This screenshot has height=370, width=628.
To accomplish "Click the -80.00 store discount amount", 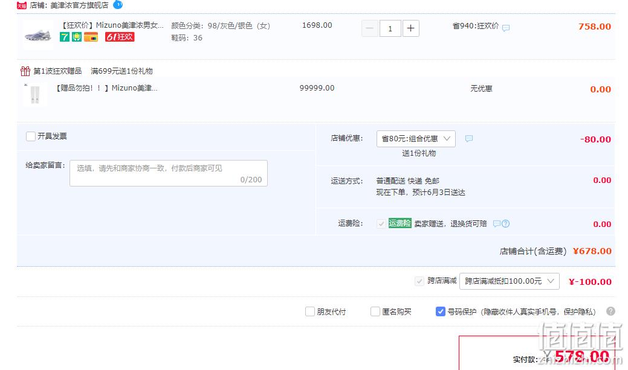I will pos(595,139).
